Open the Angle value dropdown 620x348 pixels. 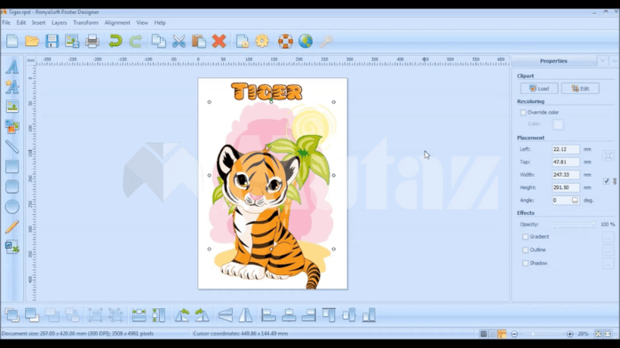tap(575, 201)
